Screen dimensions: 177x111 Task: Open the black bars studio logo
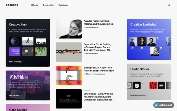tap(161, 85)
